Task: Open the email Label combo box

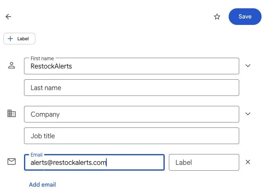Action: click(x=204, y=162)
